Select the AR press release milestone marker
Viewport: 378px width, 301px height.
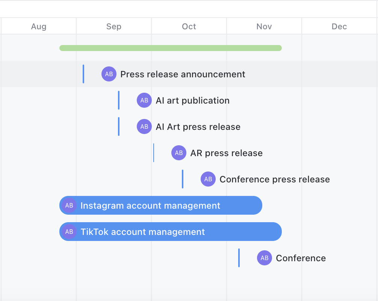[154, 153]
